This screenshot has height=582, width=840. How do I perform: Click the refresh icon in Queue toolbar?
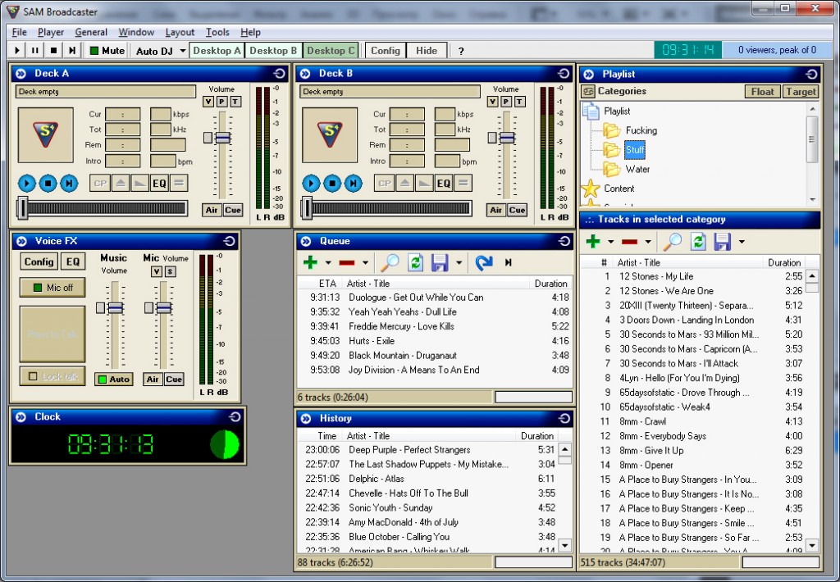(x=416, y=262)
